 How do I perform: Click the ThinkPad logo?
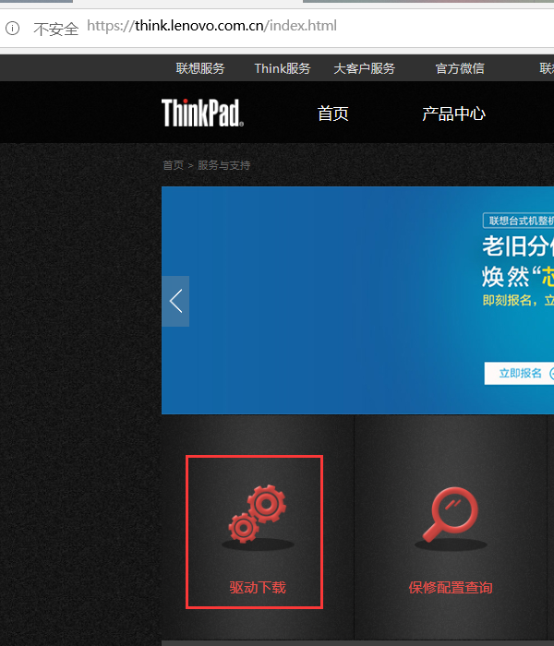tap(202, 113)
